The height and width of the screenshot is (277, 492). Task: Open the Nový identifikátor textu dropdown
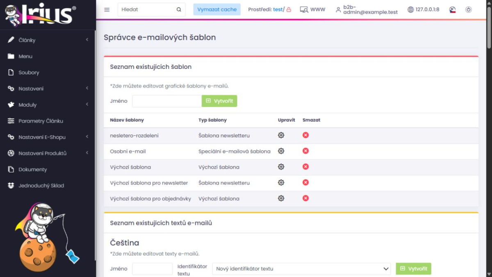click(x=301, y=269)
